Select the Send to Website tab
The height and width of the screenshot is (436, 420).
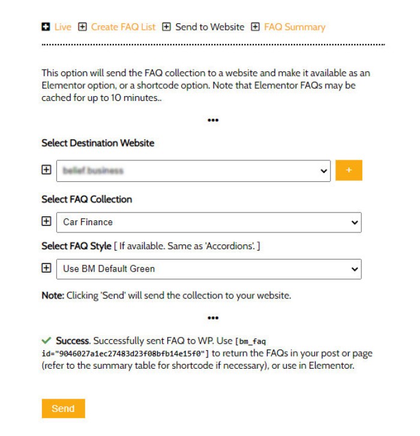pos(209,27)
